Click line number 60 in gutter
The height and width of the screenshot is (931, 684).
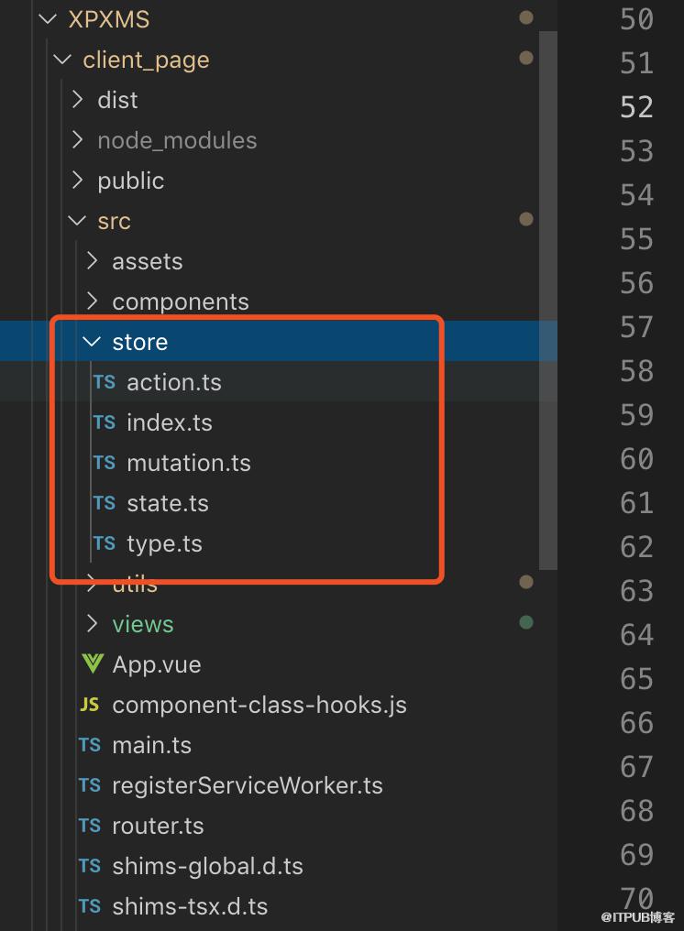[636, 459]
